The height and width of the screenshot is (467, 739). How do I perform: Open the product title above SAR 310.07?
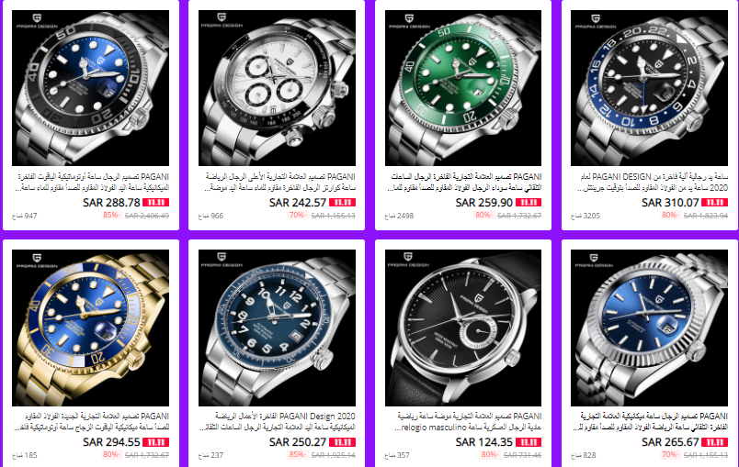point(653,182)
